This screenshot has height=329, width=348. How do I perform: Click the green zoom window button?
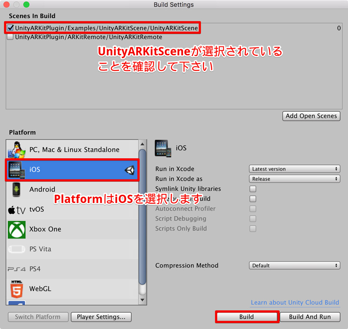(27, 4)
